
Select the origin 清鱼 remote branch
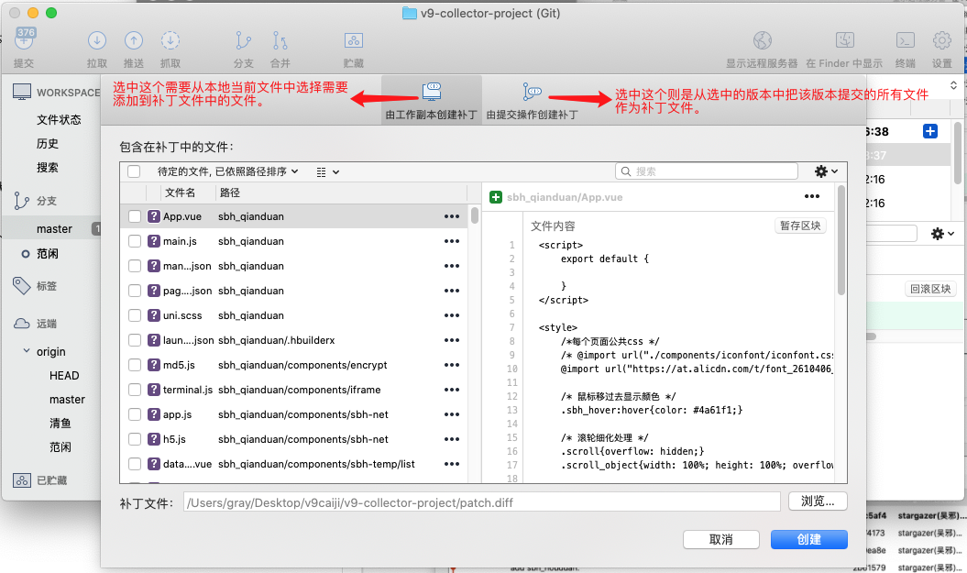[60, 424]
